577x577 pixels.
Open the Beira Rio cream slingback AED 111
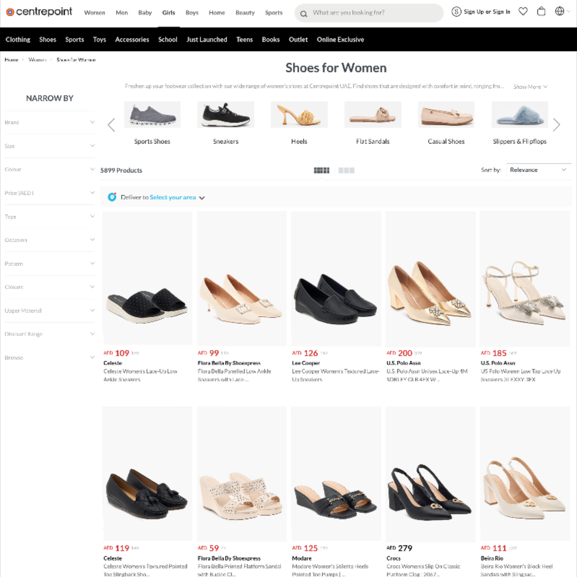(525, 473)
